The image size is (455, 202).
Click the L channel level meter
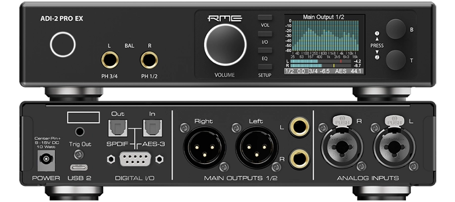coord(321,62)
